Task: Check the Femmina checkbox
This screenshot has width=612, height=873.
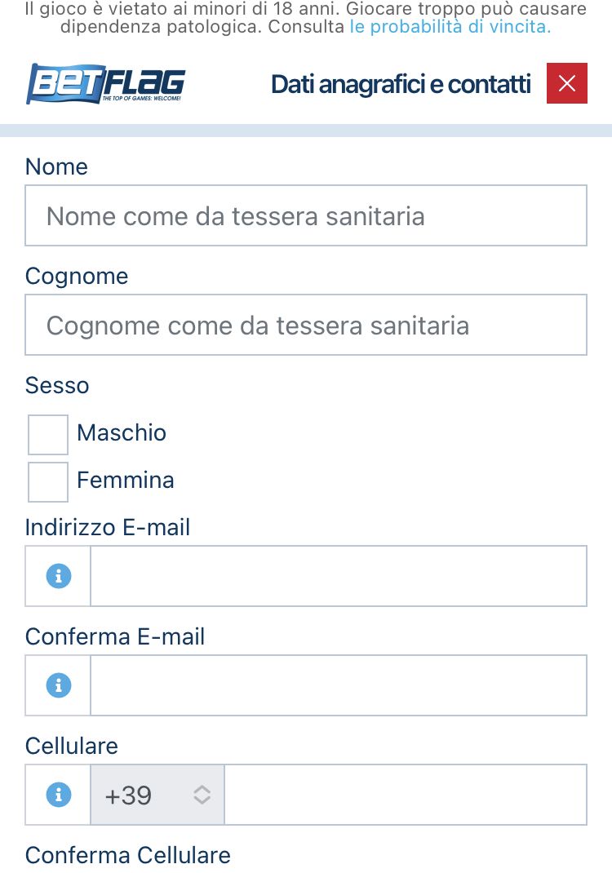Action: (48, 481)
